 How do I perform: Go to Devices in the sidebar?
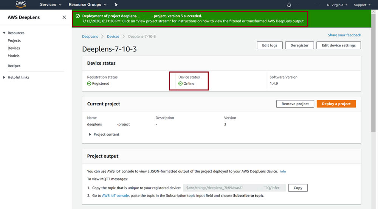tap(14, 48)
